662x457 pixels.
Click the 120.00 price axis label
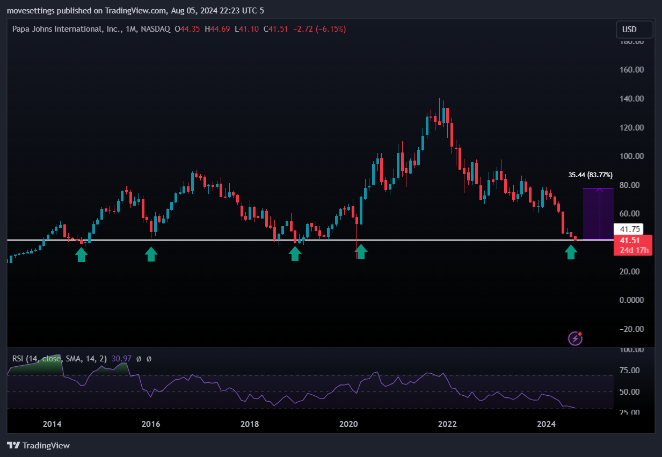tap(631, 128)
